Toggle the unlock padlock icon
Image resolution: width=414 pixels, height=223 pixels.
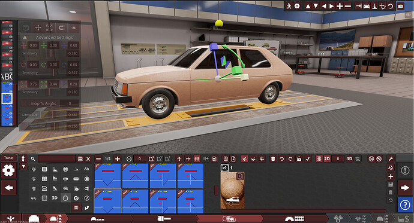pyautogui.click(x=299, y=159)
